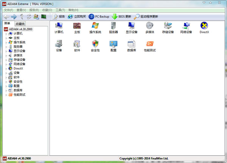Click AIDA64 v4.30.2900 in the status bar
227x163 pixels.
19,158
